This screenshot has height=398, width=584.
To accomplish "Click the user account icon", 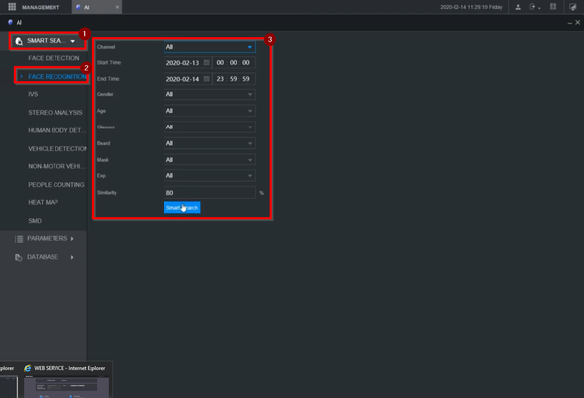I will [x=518, y=7].
